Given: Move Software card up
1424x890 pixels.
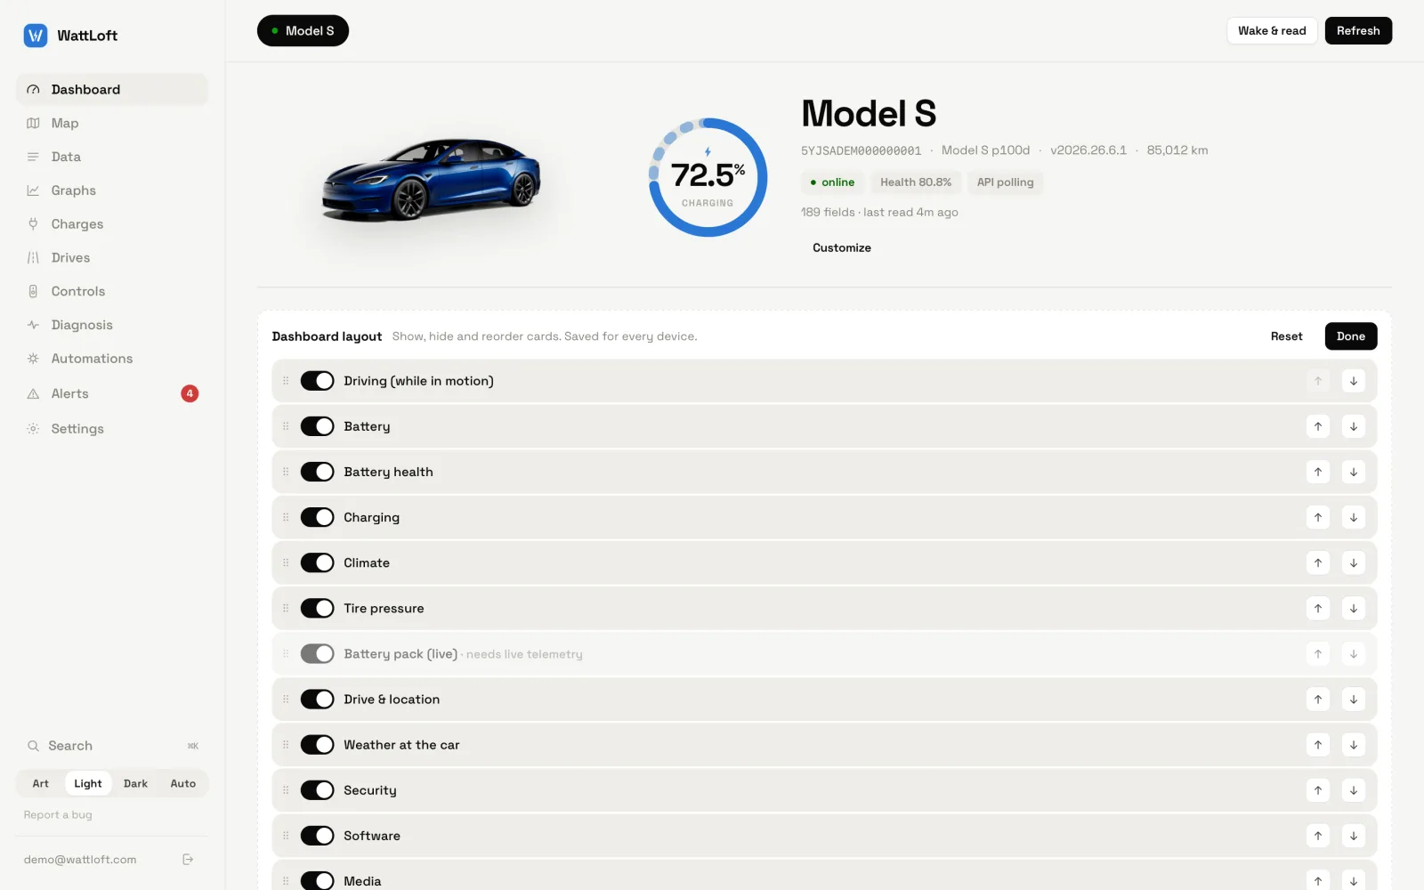Looking at the screenshot, I should 1318,836.
